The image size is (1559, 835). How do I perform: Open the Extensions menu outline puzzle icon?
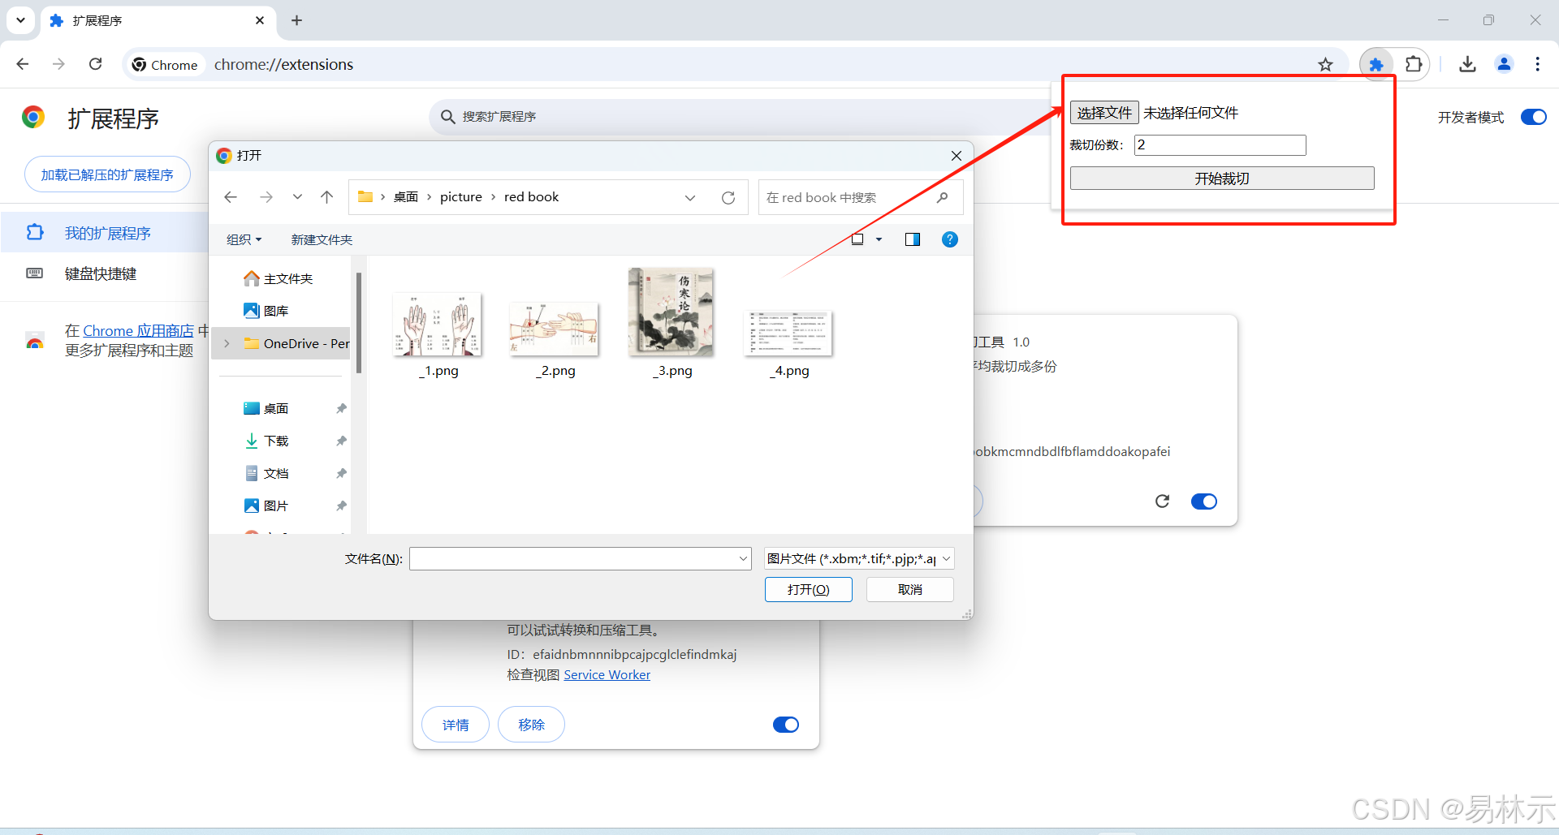coord(1414,64)
